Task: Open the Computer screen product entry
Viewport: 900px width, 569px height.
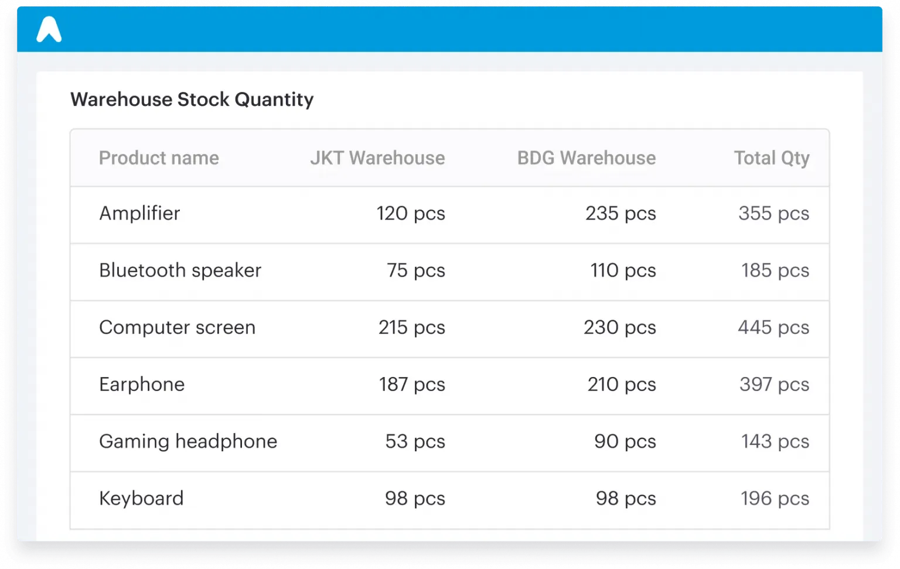Action: [x=177, y=327]
